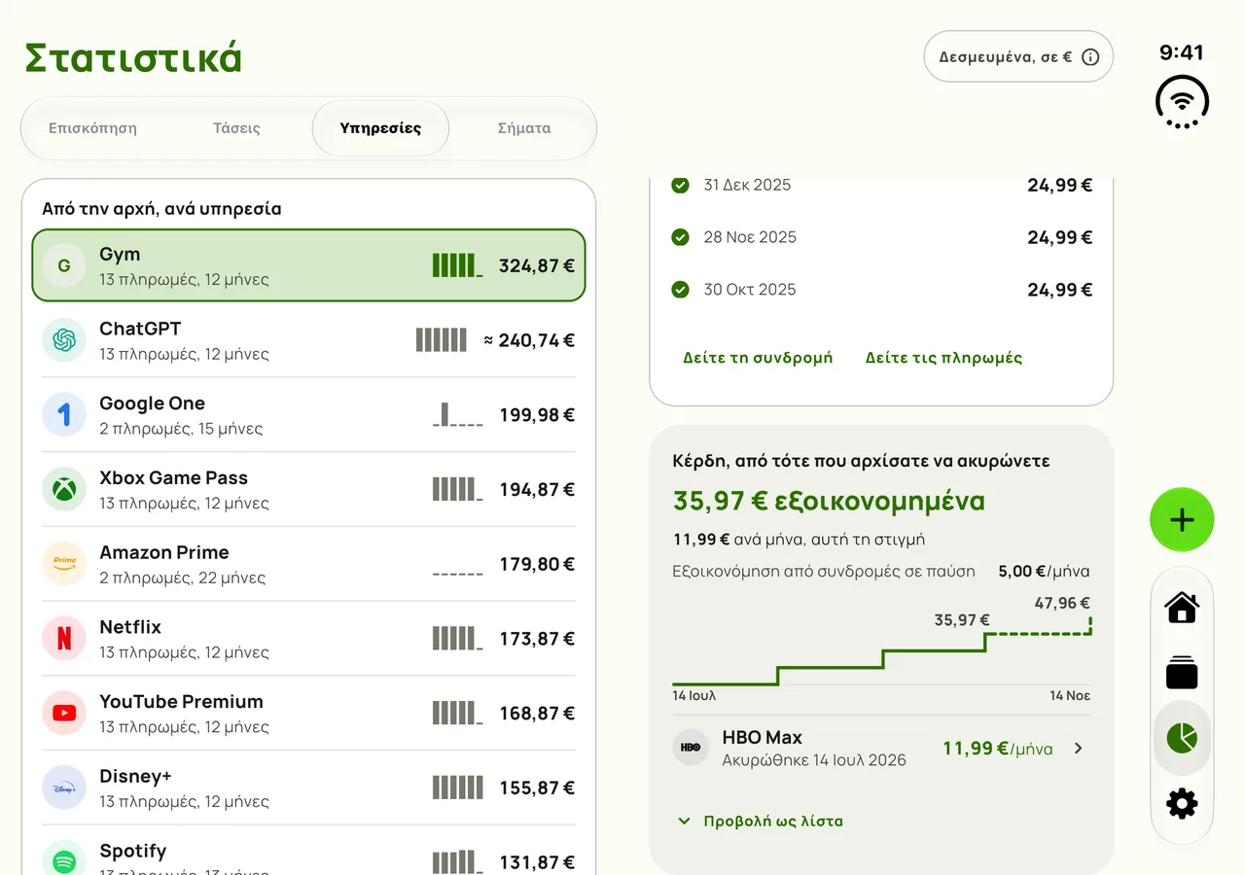The image size is (1245, 875).
Task: Click the YouTube Premium amount 168,87 €
Action: pos(537,713)
